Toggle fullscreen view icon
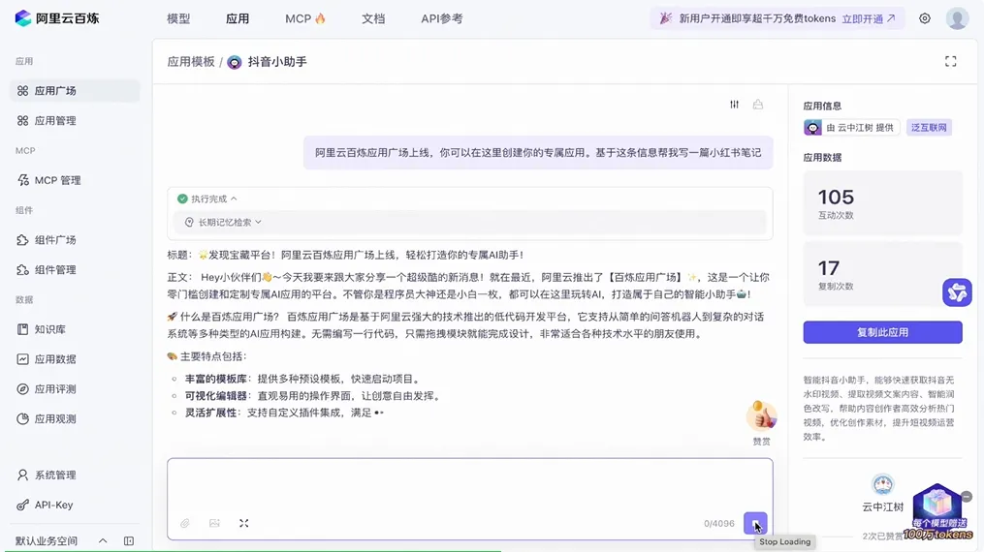The height and width of the screenshot is (552, 984). pyautogui.click(x=951, y=61)
